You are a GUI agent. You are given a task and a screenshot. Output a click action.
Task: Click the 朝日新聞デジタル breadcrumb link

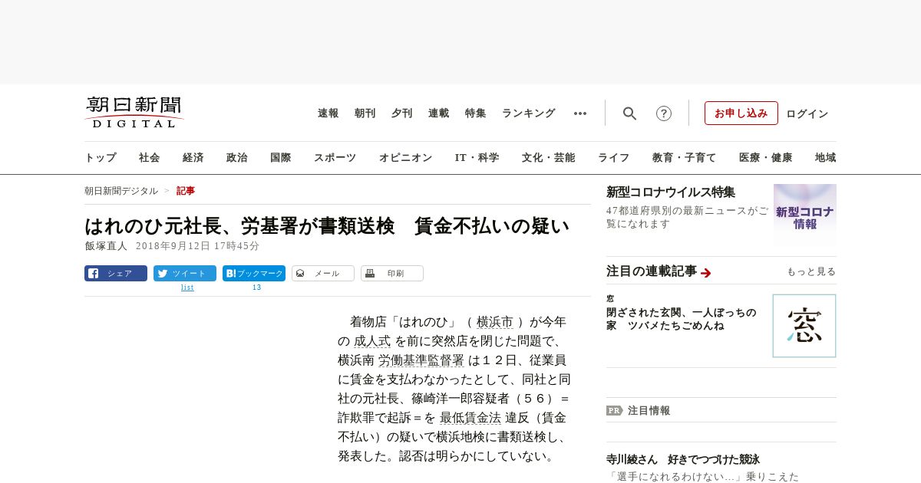[121, 191]
